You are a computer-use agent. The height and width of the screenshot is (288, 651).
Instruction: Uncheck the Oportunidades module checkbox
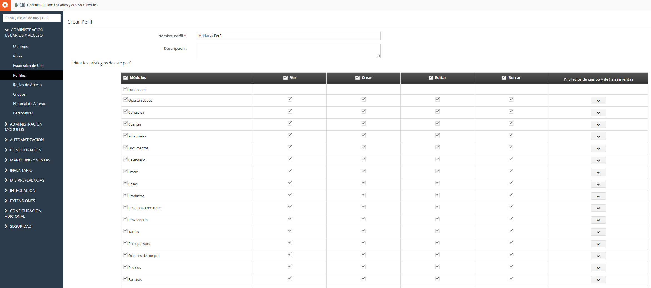coord(126,99)
